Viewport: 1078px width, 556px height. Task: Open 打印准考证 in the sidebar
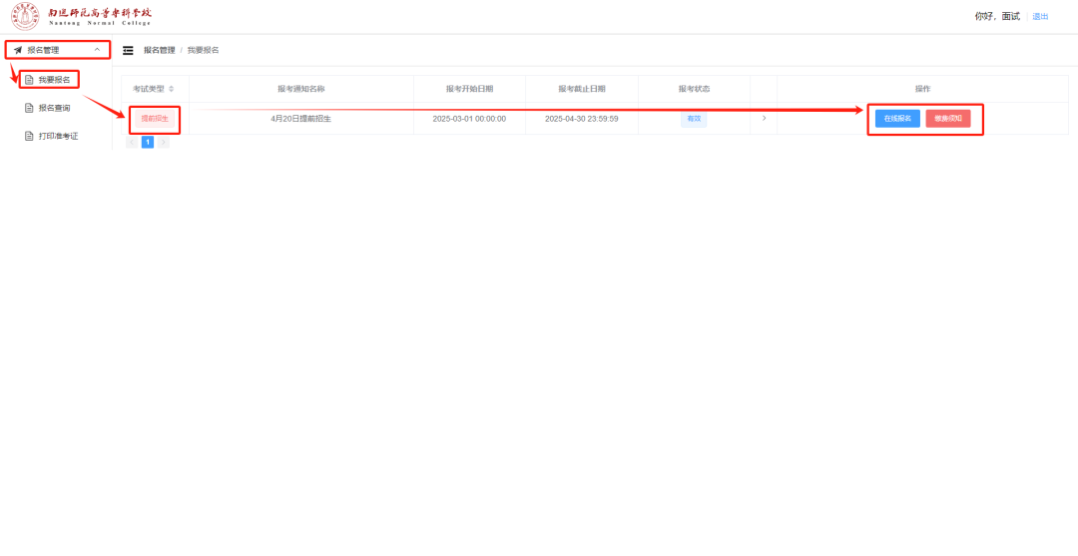(x=58, y=136)
